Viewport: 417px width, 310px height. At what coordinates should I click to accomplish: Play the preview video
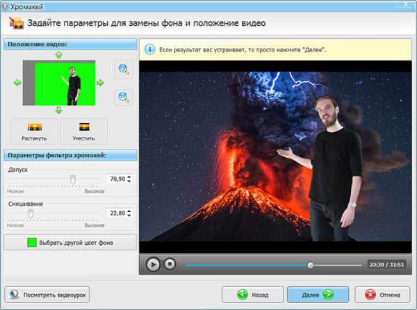click(153, 265)
